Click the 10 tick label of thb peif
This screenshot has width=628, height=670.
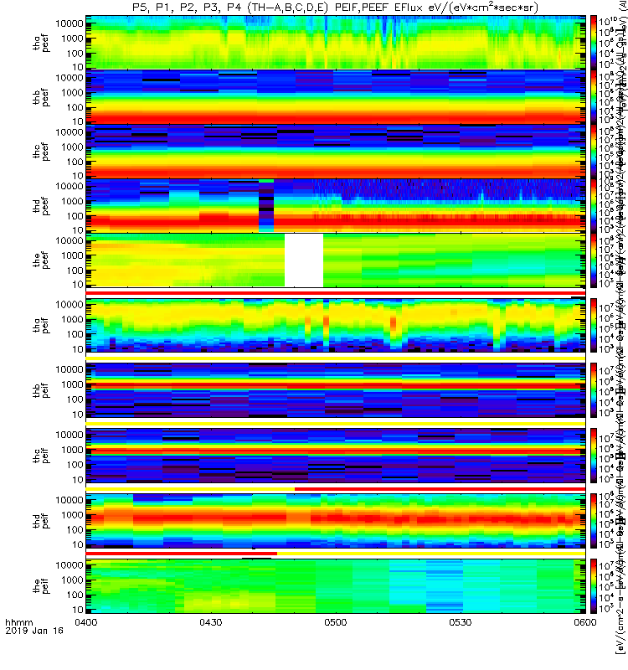[x=77, y=415]
